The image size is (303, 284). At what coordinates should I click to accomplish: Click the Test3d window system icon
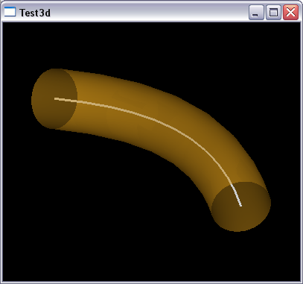10,12
